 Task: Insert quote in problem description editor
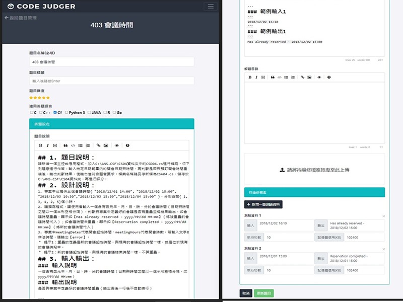tap(65, 145)
